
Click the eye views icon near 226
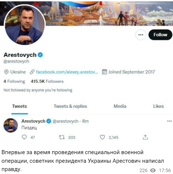[153, 170]
